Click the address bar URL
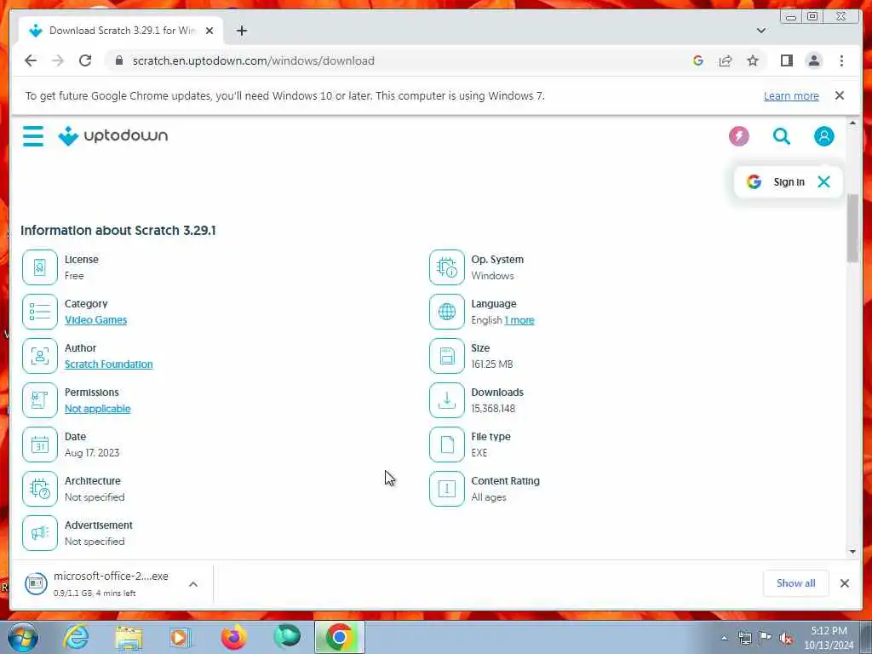Image resolution: width=872 pixels, height=654 pixels. (253, 60)
